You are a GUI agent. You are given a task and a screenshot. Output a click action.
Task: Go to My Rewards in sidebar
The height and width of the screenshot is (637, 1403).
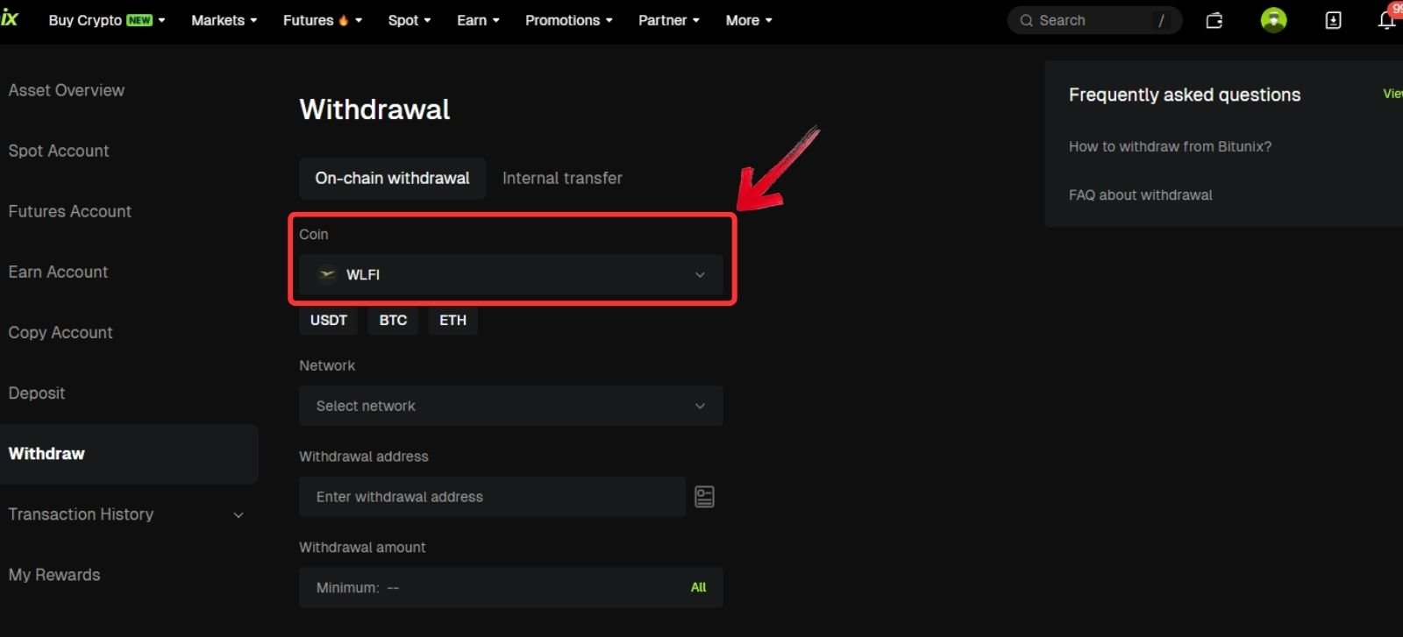pyautogui.click(x=54, y=575)
